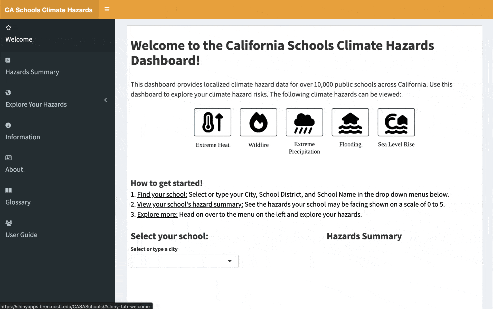This screenshot has height=309, width=493.
Task: Open the city selection dropdown
Action: point(184,261)
